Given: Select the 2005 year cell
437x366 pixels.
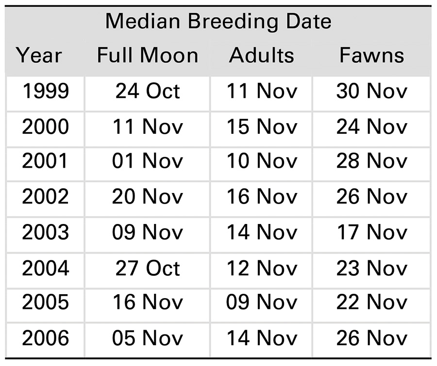Looking at the screenshot, I should pos(46,302).
